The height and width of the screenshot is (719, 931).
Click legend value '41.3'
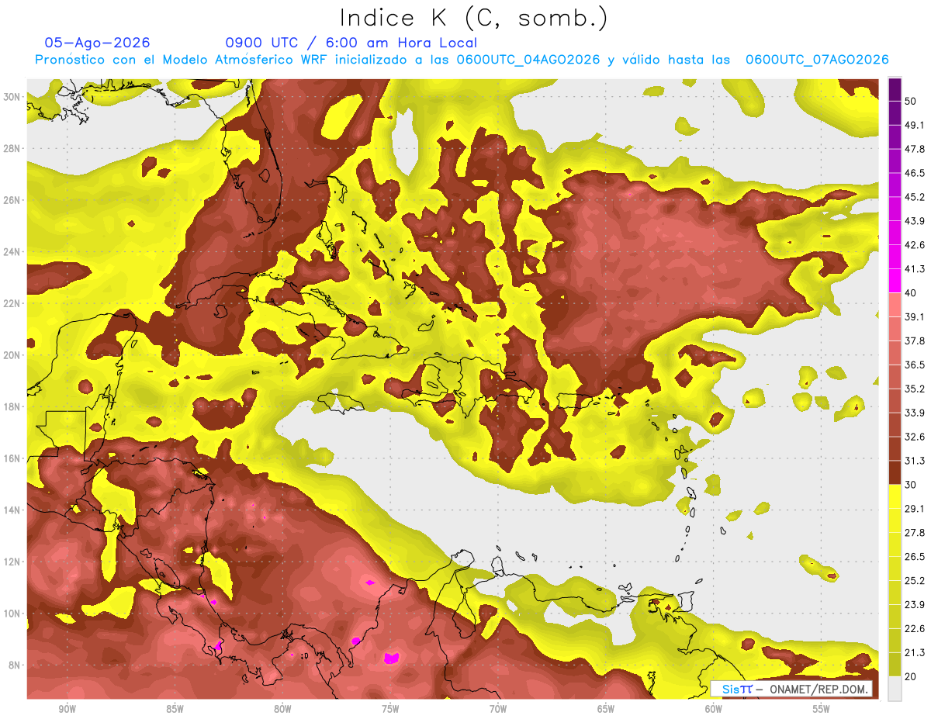915,269
